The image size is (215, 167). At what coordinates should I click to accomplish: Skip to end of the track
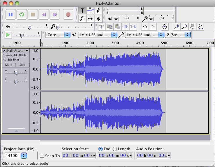[55, 14]
